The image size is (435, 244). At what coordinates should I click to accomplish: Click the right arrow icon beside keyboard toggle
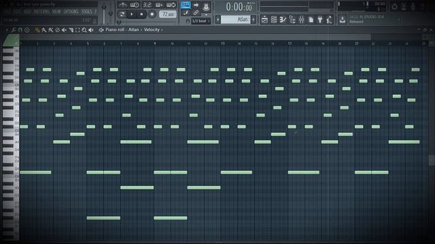(196, 5)
